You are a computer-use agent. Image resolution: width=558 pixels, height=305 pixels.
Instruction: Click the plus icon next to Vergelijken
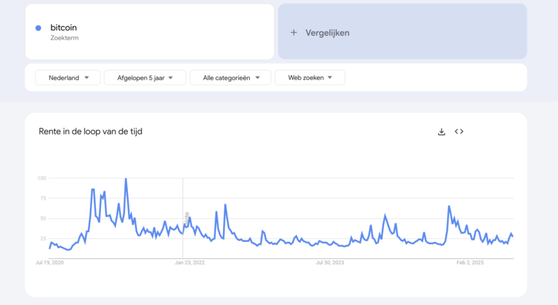click(294, 33)
